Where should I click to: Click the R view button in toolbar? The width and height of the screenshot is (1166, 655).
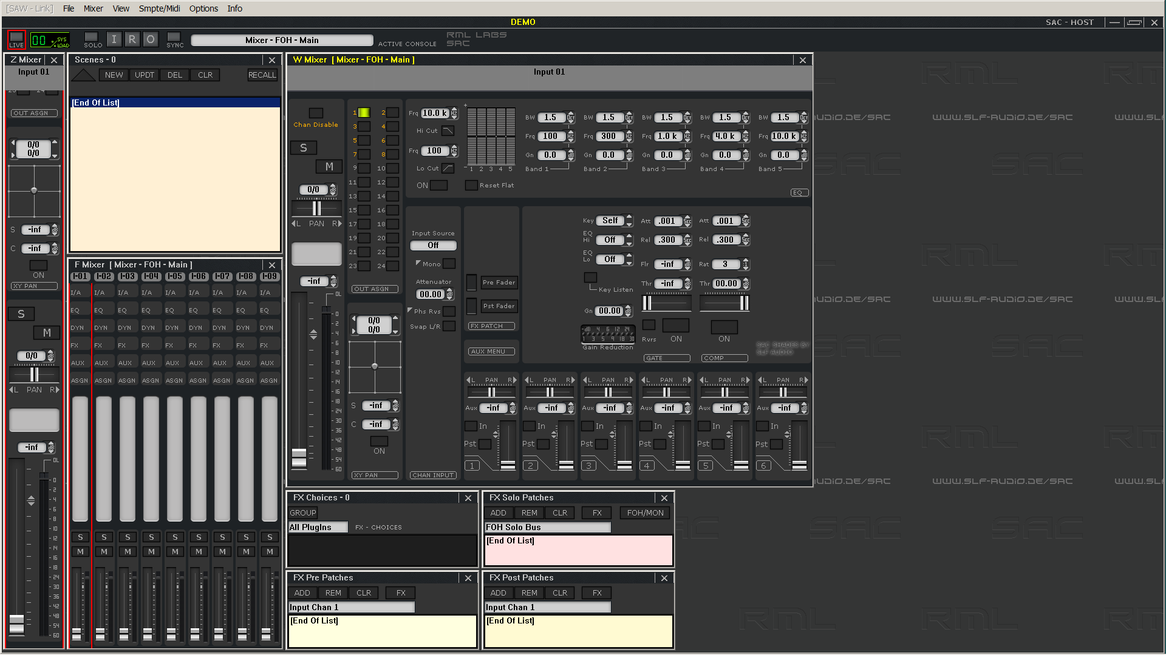click(132, 40)
